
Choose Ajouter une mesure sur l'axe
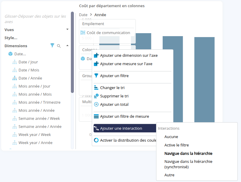click(132, 64)
